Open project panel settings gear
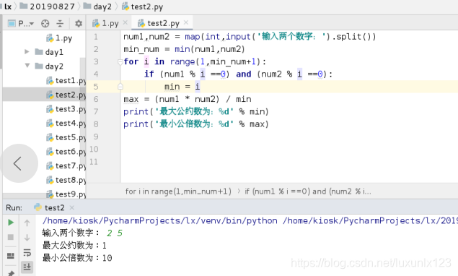 pos(79,23)
